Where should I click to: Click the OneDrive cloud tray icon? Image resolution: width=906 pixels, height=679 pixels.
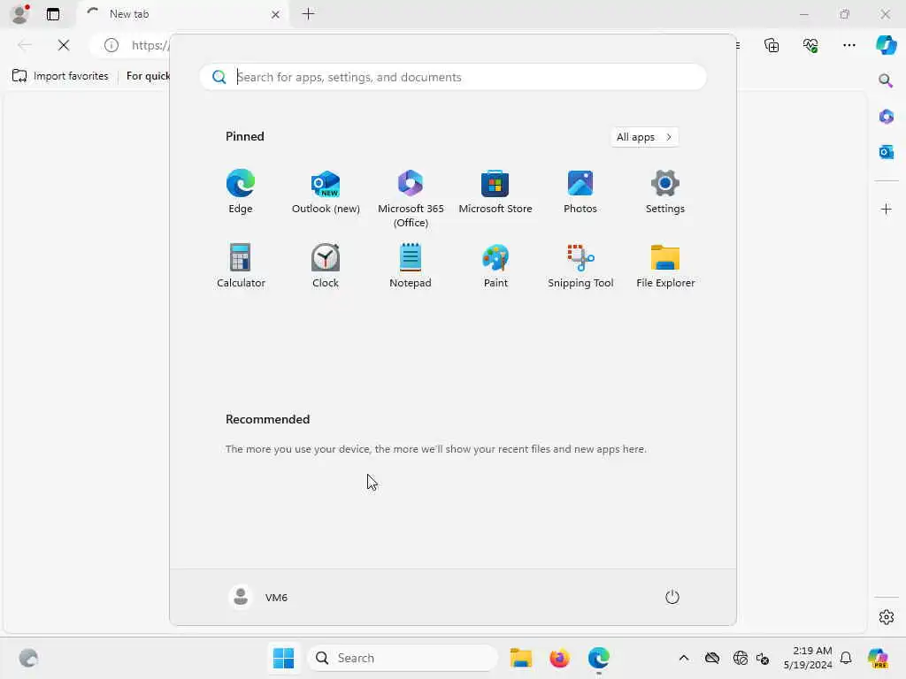coord(712,658)
